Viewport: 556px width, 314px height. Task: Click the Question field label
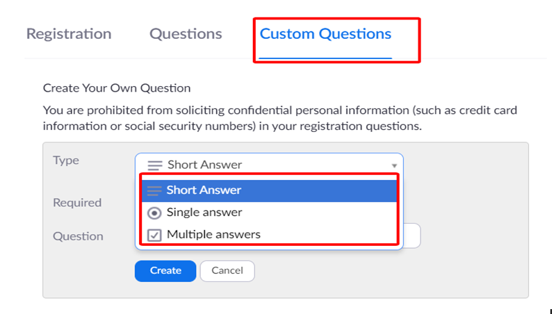tap(78, 236)
